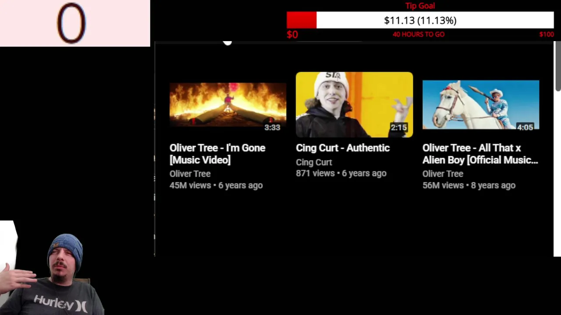This screenshot has height=315, width=561.
Task: Open the Oliver Tree I'm Gone fire thumbnail
Action: [228, 105]
